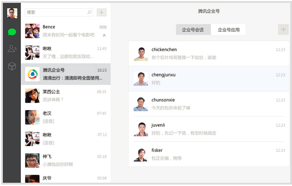Open the 啾啾 chat from 07:12
Viewport: 292px width, 186px height.
point(66,139)
